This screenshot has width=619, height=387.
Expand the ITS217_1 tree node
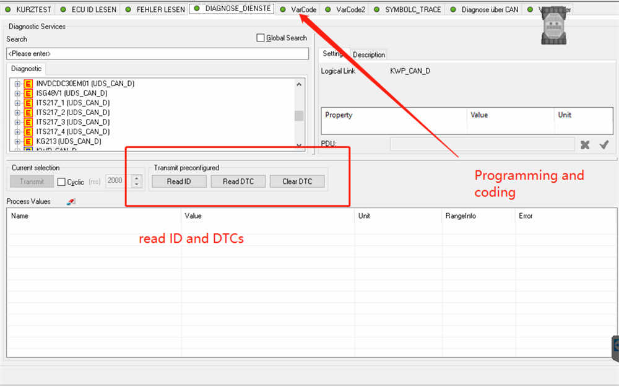17,103
